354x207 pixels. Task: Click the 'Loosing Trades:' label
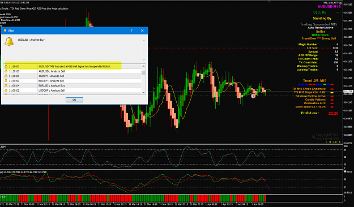[308, 70]
